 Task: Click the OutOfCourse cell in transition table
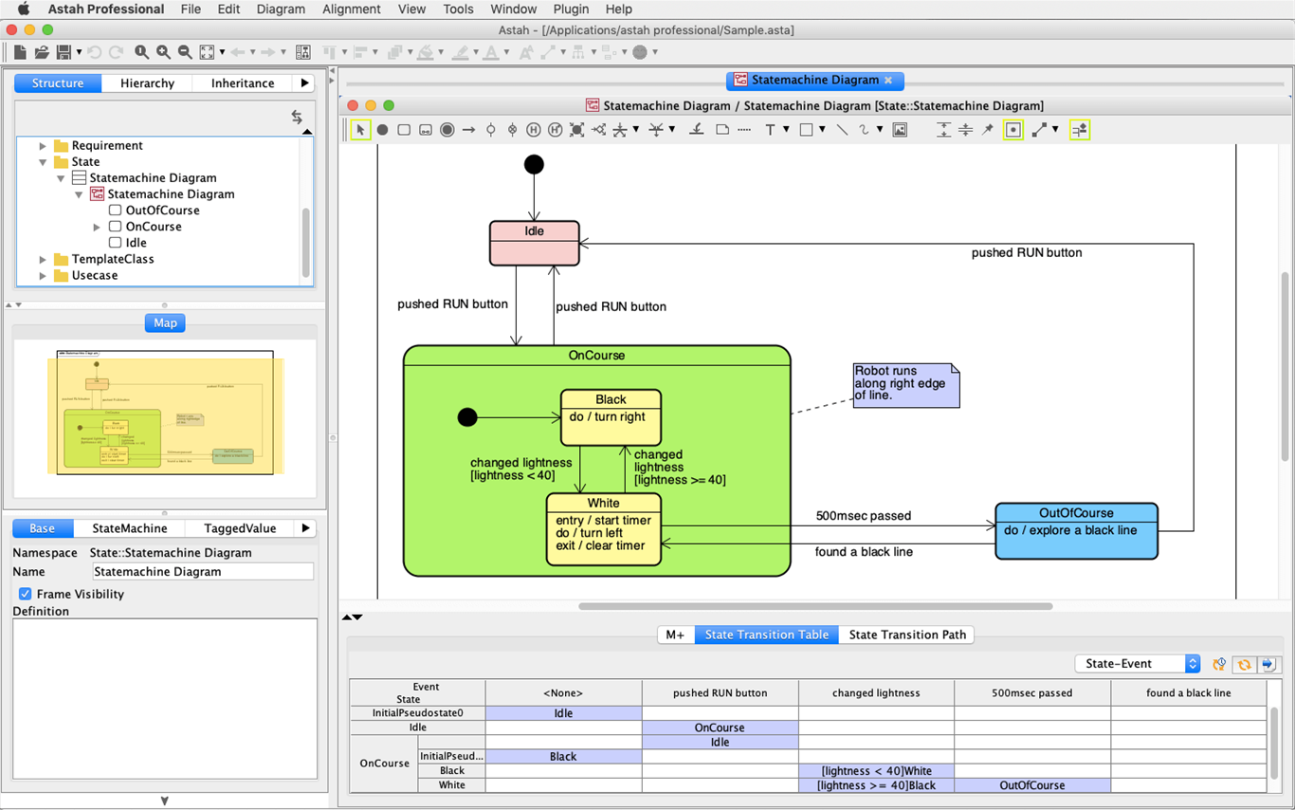(1031, 785)
